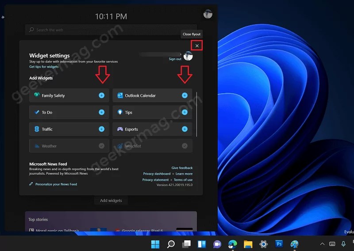Click the account avatar beside Sign out
This screenshot has height=251, width=354.
(188, 56)
